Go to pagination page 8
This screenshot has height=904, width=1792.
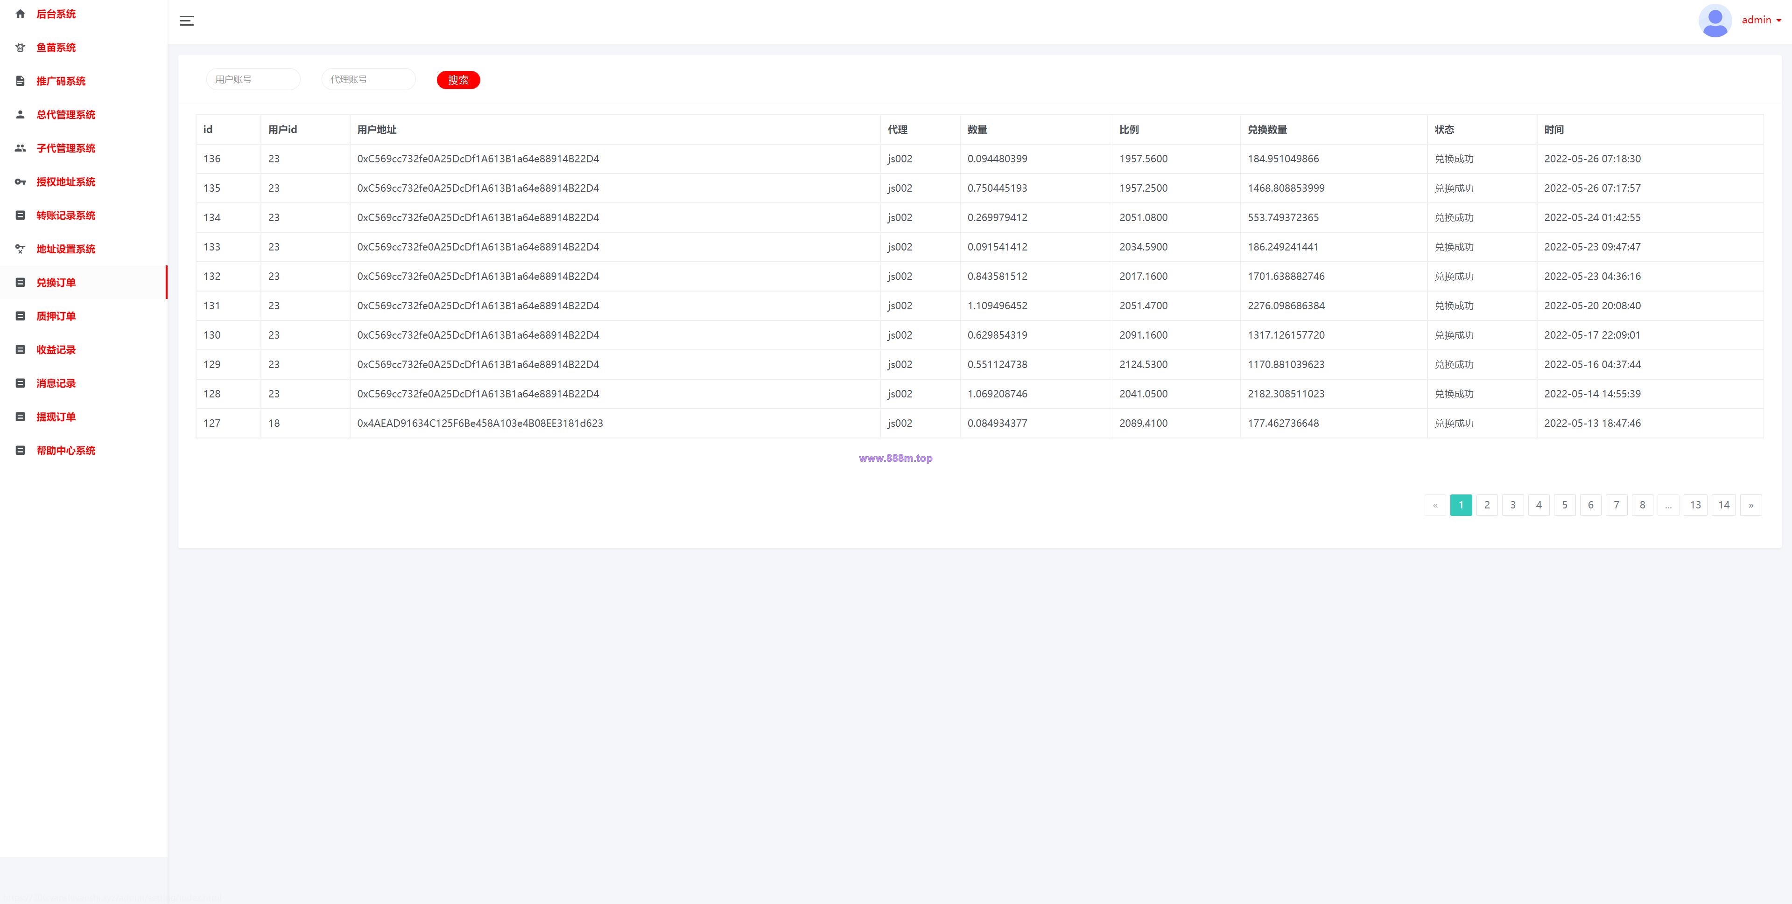click(x=1643, y=505)
